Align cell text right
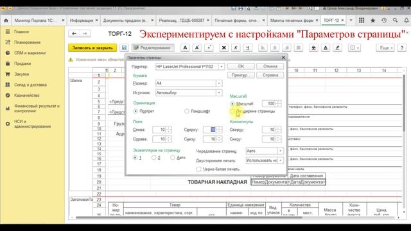 tap(286, 47)
